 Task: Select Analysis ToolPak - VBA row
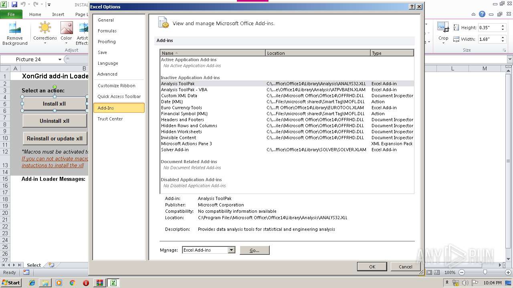(287, 90)
